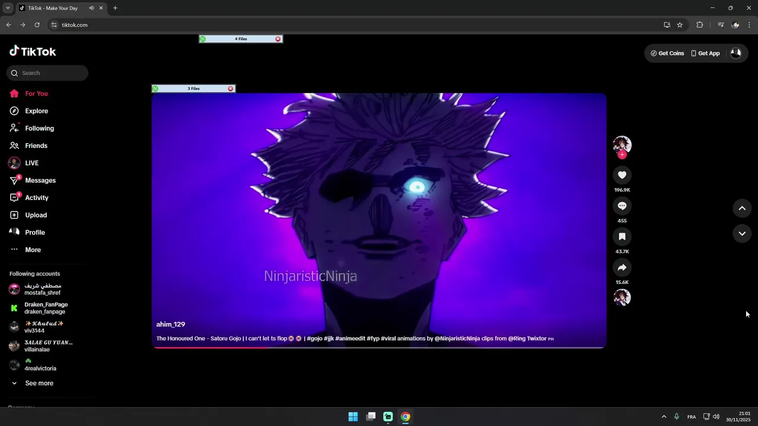Screen dimensions: 758x426
Task: Click the FRA language indicator
Action: pyautogui.click(x=692, y=417)
